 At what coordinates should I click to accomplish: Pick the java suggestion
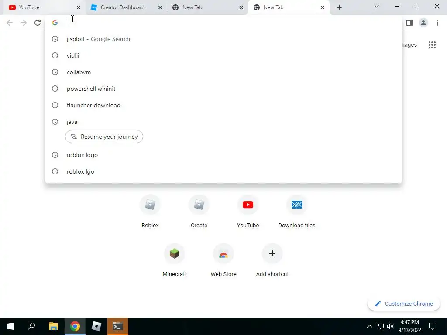click(x=223, y=122)
